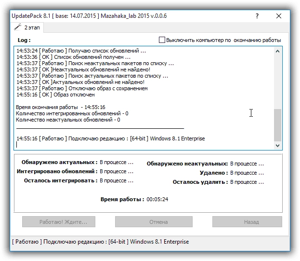Select the 2 этап tab

[27, 27]
